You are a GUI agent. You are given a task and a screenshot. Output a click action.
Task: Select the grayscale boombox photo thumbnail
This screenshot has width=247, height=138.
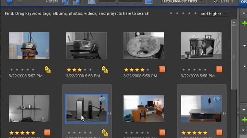86,46
